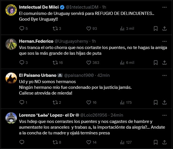The width and height of the screenshot is (173, 149).
Task: Like Lorenzo 'Lolo' Lopez's tweet
Action: coord(89,142)
